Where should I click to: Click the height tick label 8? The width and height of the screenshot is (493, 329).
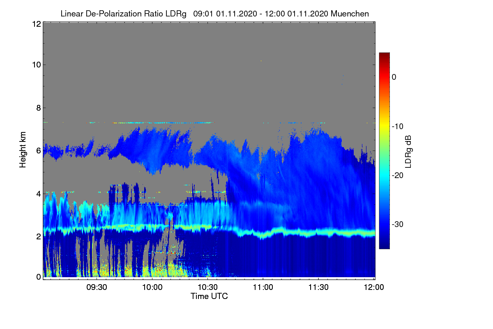[38, 108]
